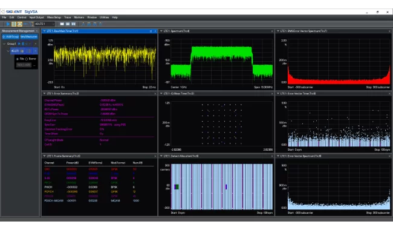This screenshot has height=230, width=393.
Task: Open trace dropdown of Error Vector Time panel
Action: 278,94
